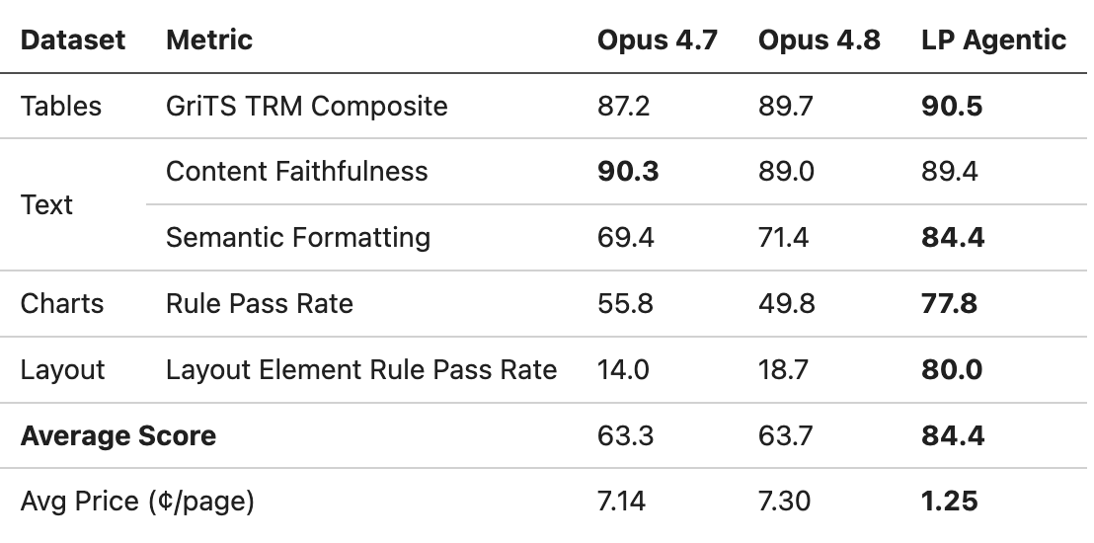This screenshot has width=1094, height=543.
Task: Click the Text dataset cell
Action: (x=46, y=204)
